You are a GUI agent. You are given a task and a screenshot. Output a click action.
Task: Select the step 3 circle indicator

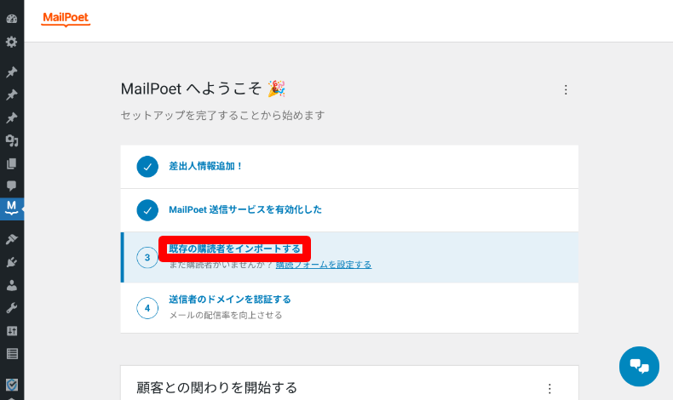click(147, 257)
